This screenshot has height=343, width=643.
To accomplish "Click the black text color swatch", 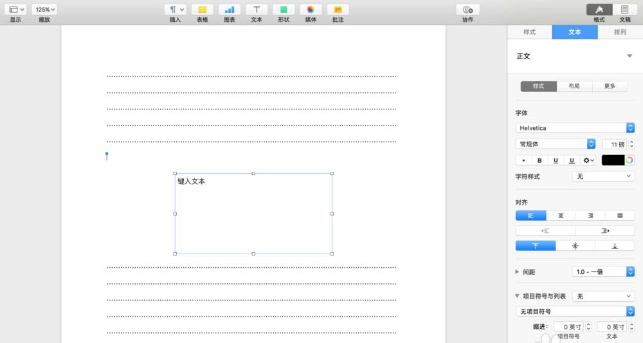I will click(613, 160).
